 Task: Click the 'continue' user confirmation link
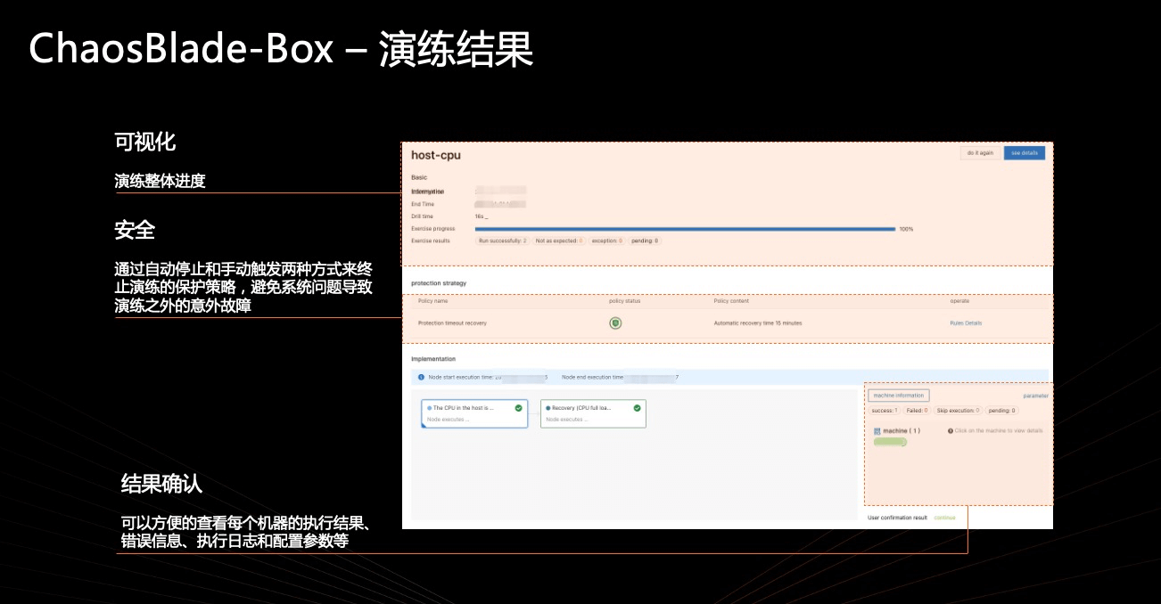point(944,518)
